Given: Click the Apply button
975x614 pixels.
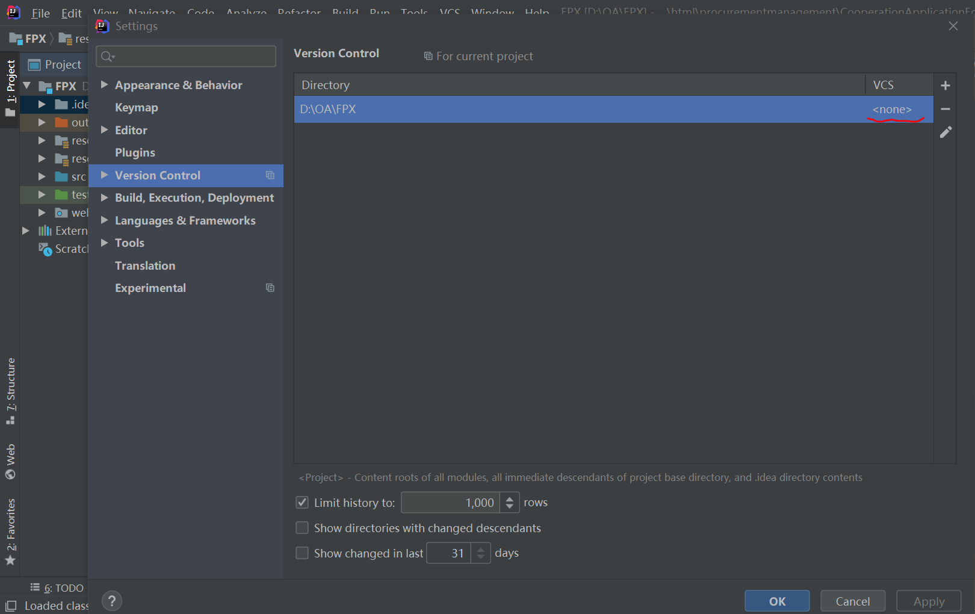Looking at the screenshot, I should [929, 601].
